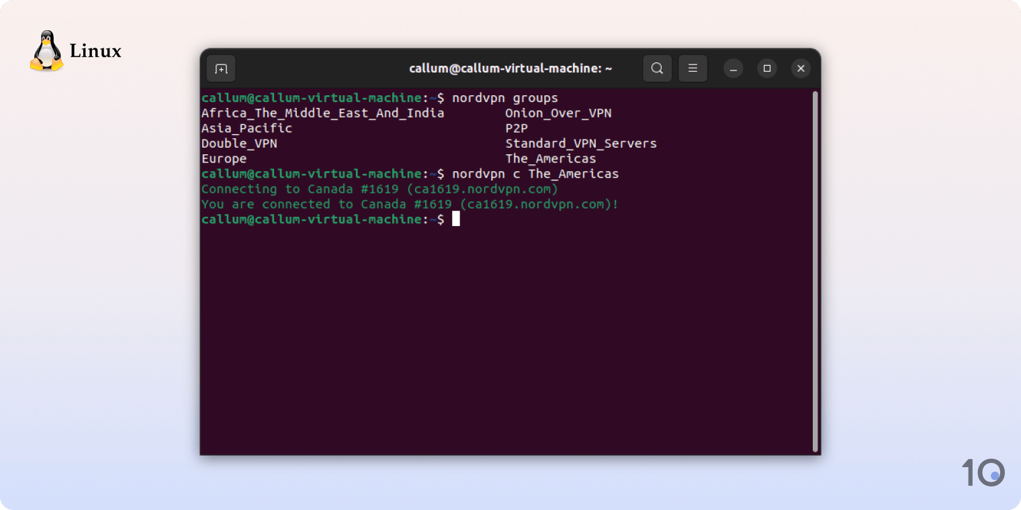Click The_Americas in the groups list

click(x=551, y=159)
